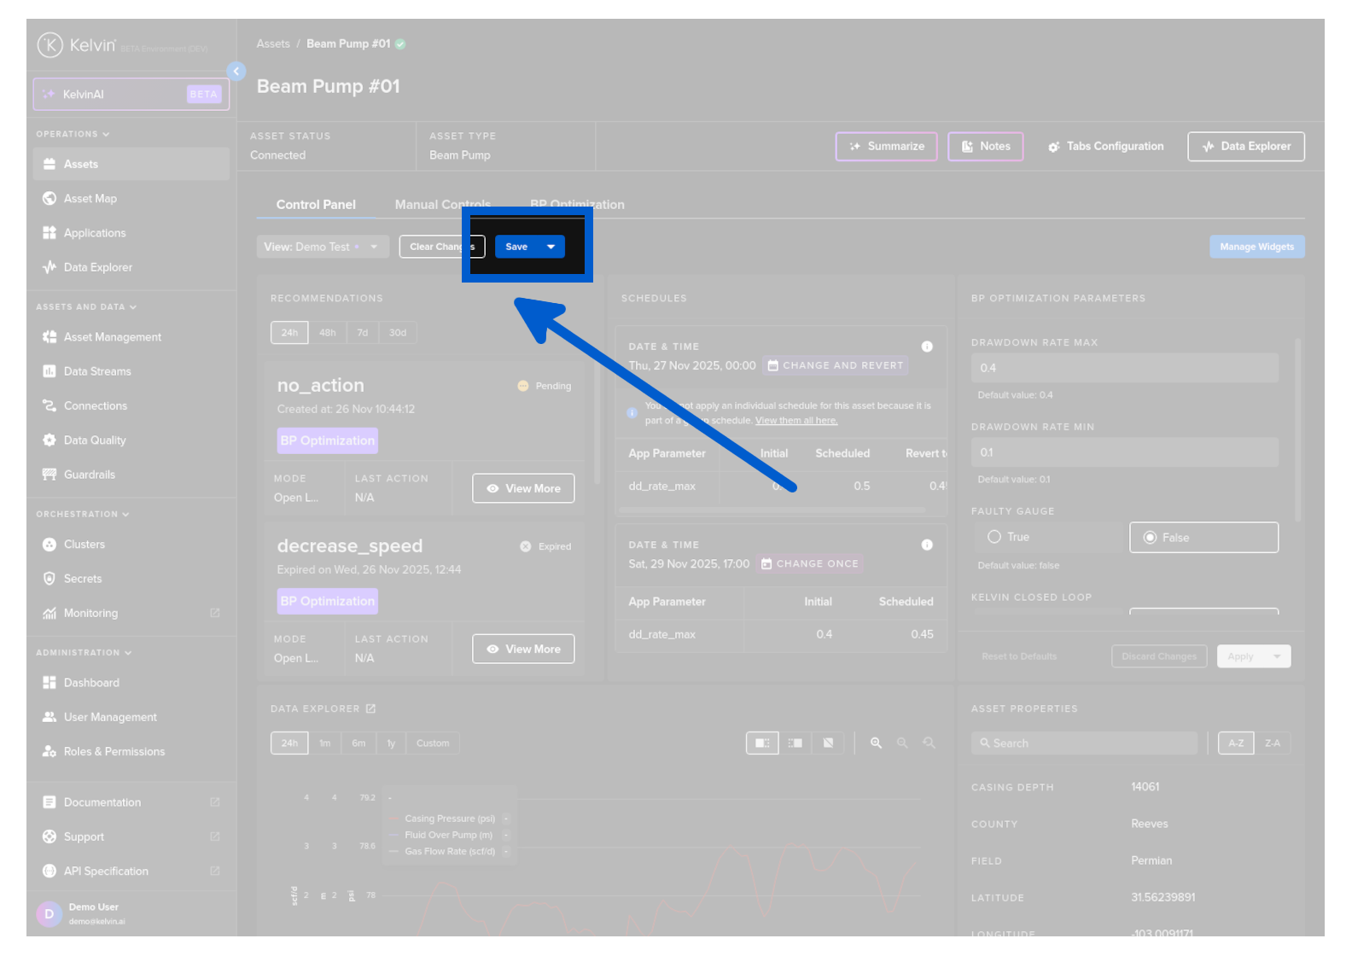Open Data Explorer widget external link icon
Image resolution: width=1352 pixels, height=956 pixels.
point(371,708)
